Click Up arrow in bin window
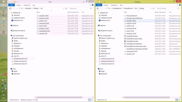The width and height of the screenshot is (182, 102). pos(19,8)
